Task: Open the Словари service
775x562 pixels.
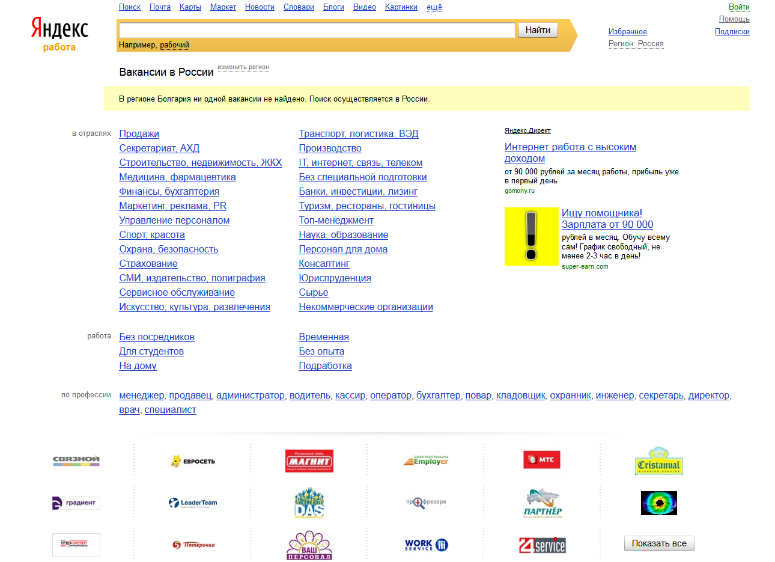Action: [299, 7]
